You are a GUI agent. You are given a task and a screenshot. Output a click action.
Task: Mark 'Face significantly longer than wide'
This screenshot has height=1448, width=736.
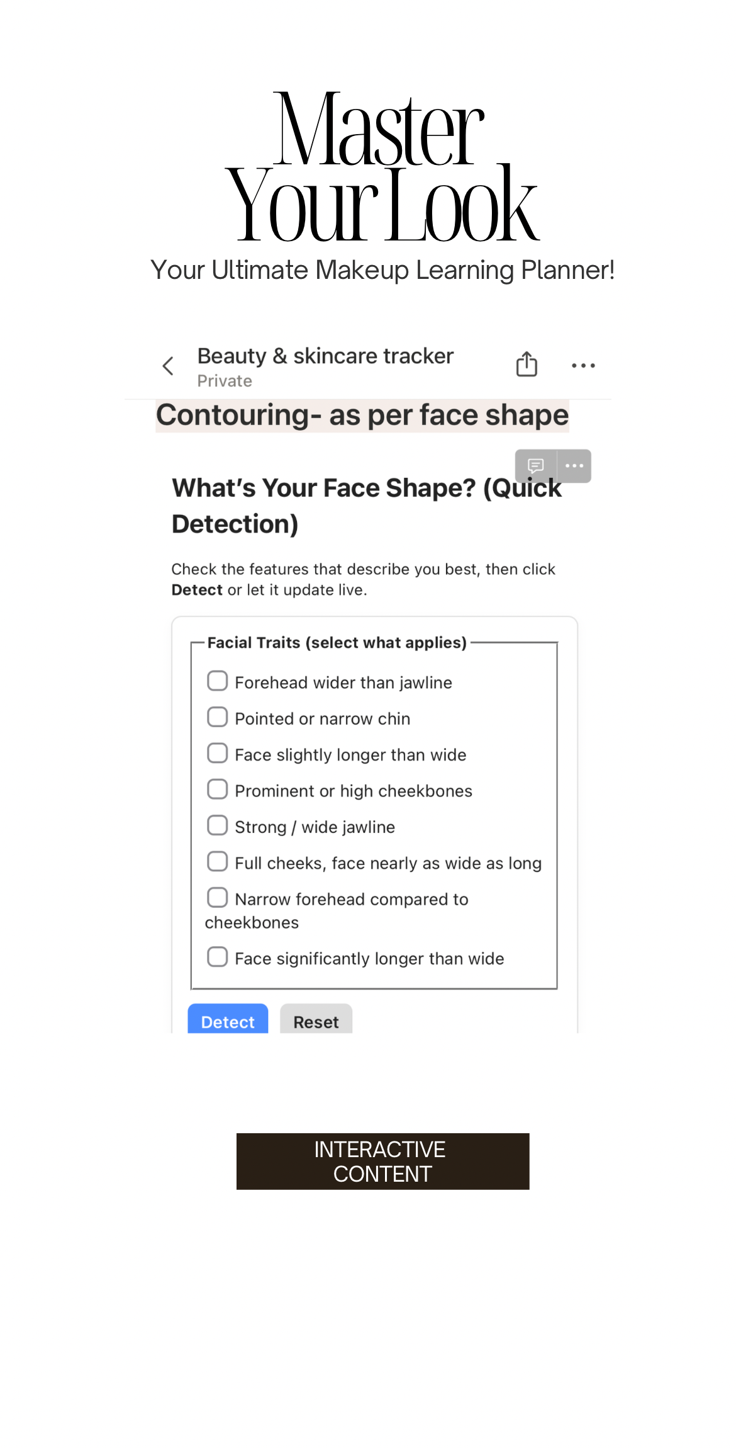pyautogui.click(x=218, y=957)
